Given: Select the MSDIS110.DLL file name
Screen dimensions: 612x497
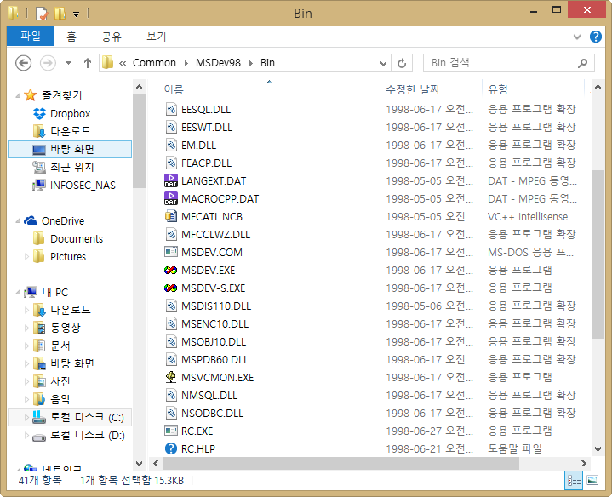Looking at the screenshot, I should [x=216, y=306].
